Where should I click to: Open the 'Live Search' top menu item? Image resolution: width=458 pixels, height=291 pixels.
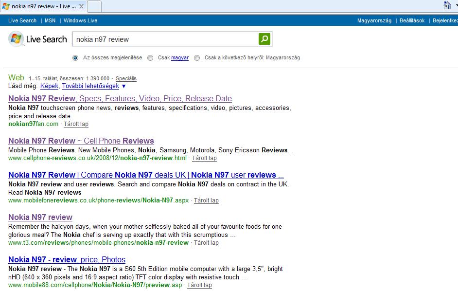(22, 20)
